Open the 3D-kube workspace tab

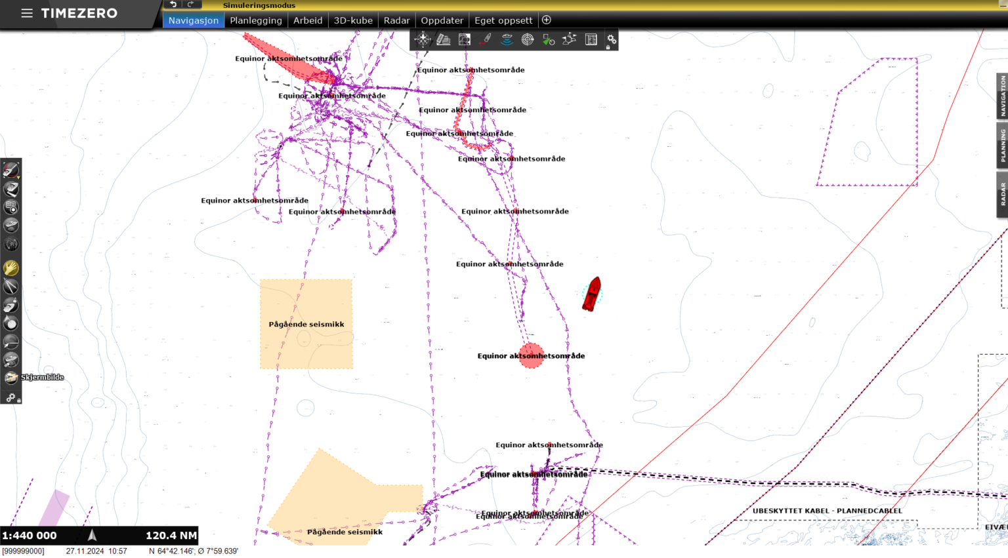point(353,20)
